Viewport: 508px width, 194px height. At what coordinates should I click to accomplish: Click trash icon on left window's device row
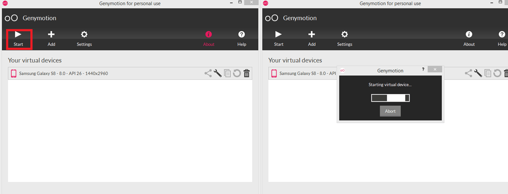tap(246, 73)
